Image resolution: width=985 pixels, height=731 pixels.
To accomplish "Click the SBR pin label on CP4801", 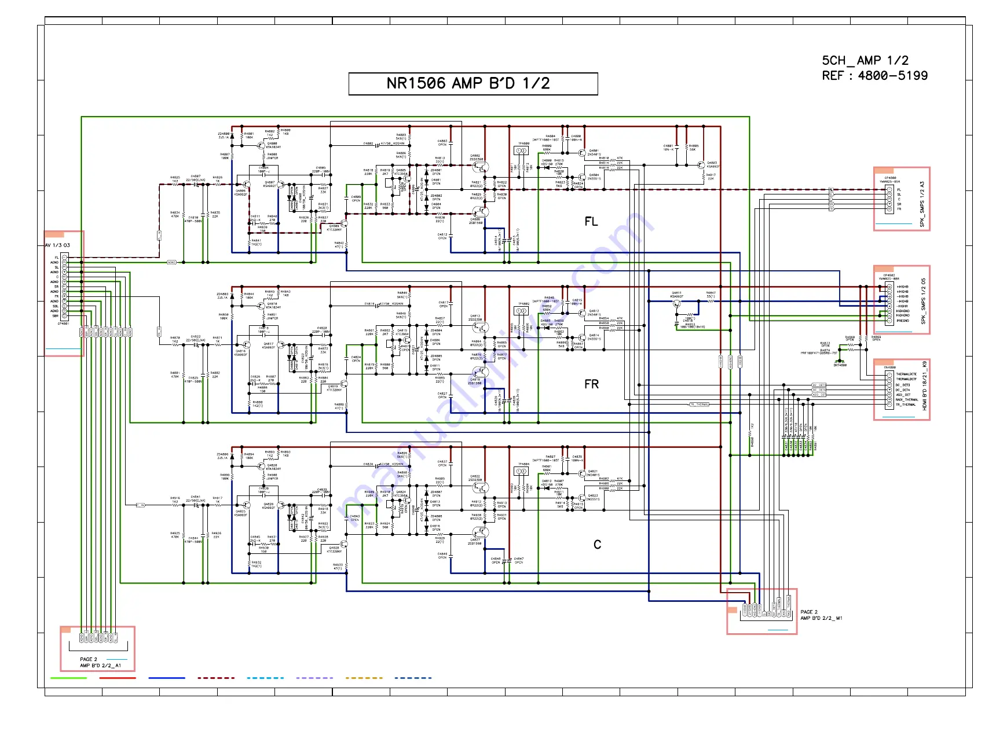I will (56, 316).
